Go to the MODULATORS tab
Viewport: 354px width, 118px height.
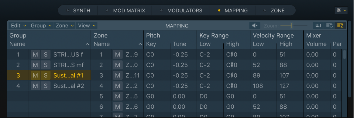click(x=181, y=11)
